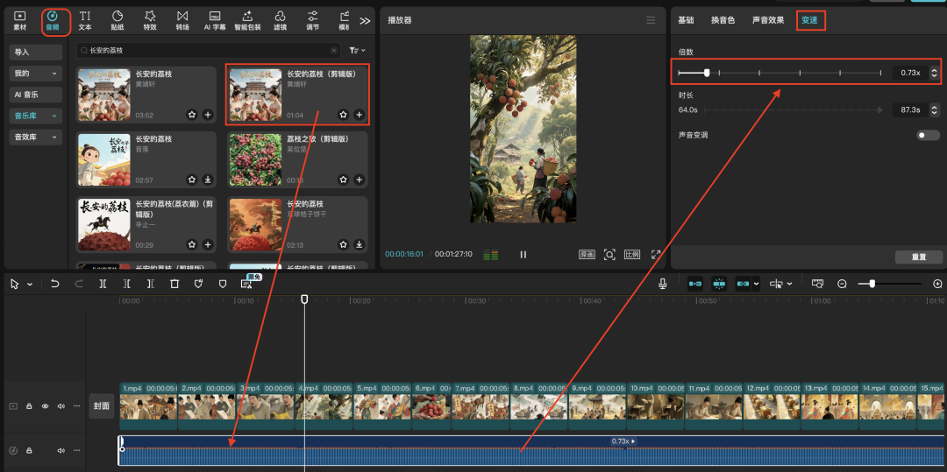Click the trash icon to delete the clip
This screenshot has width=947, height=472.
click(174, 284)
